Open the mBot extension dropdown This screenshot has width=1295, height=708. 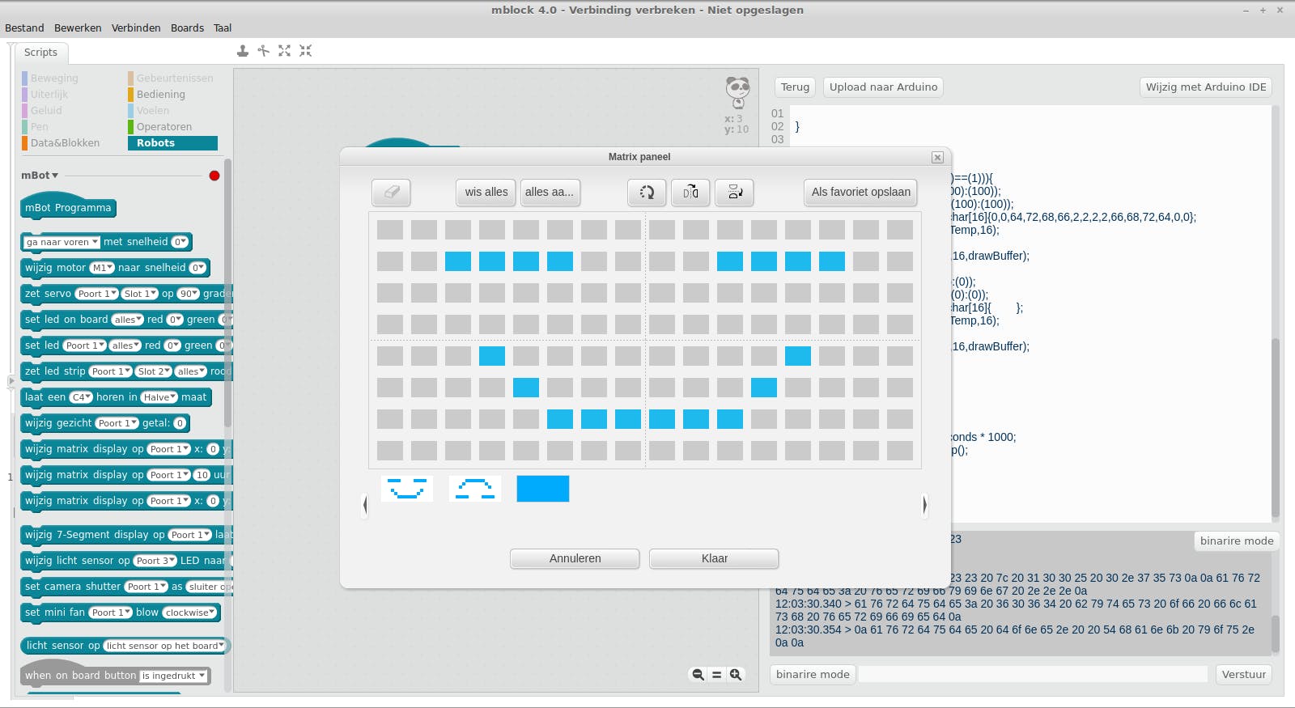coord(40,176)
